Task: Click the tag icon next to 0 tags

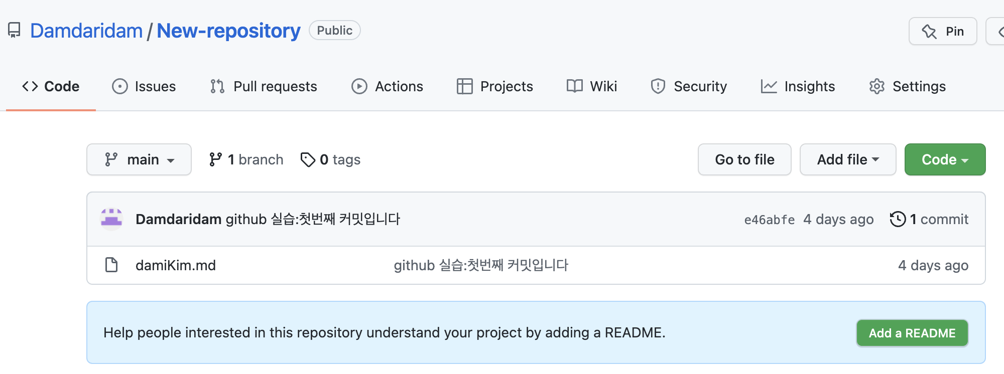Action: pos(308,159)
